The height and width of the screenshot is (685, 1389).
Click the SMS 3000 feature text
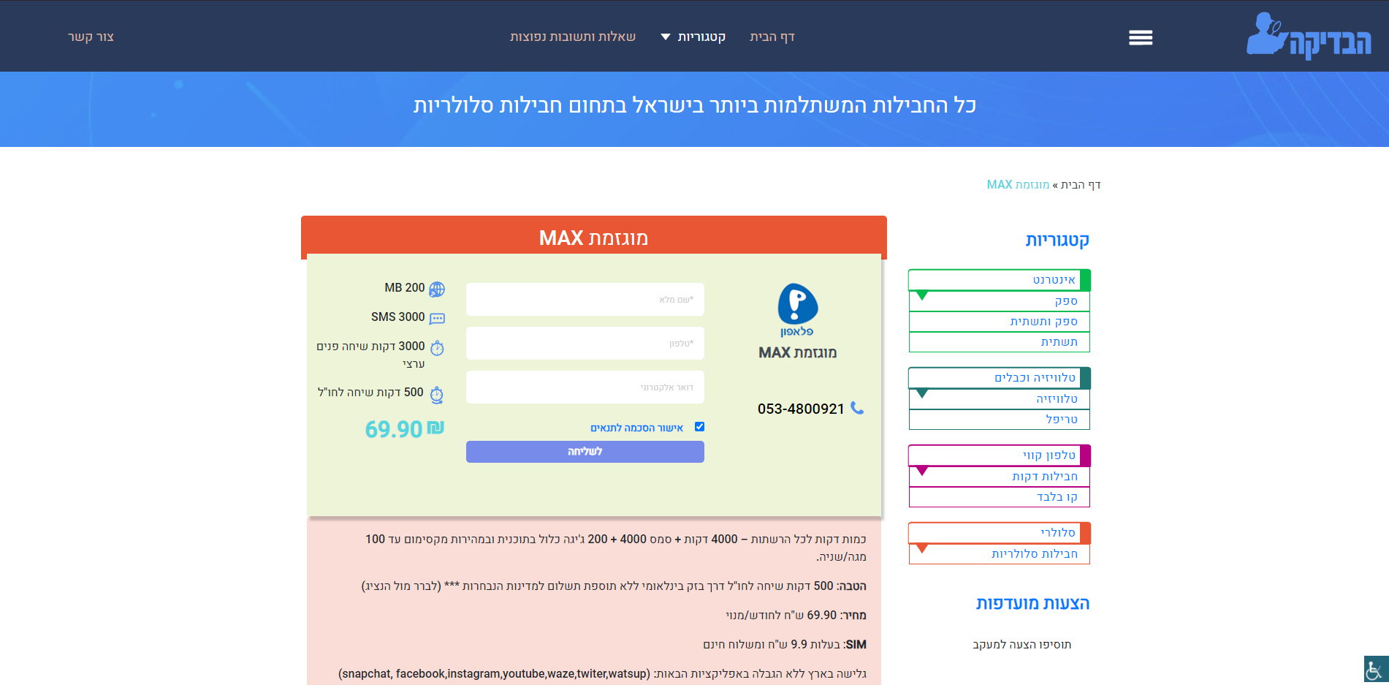397,317
